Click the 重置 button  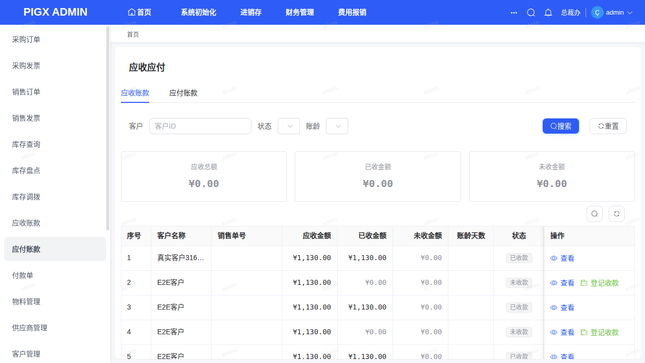click(x=608, y=126)
